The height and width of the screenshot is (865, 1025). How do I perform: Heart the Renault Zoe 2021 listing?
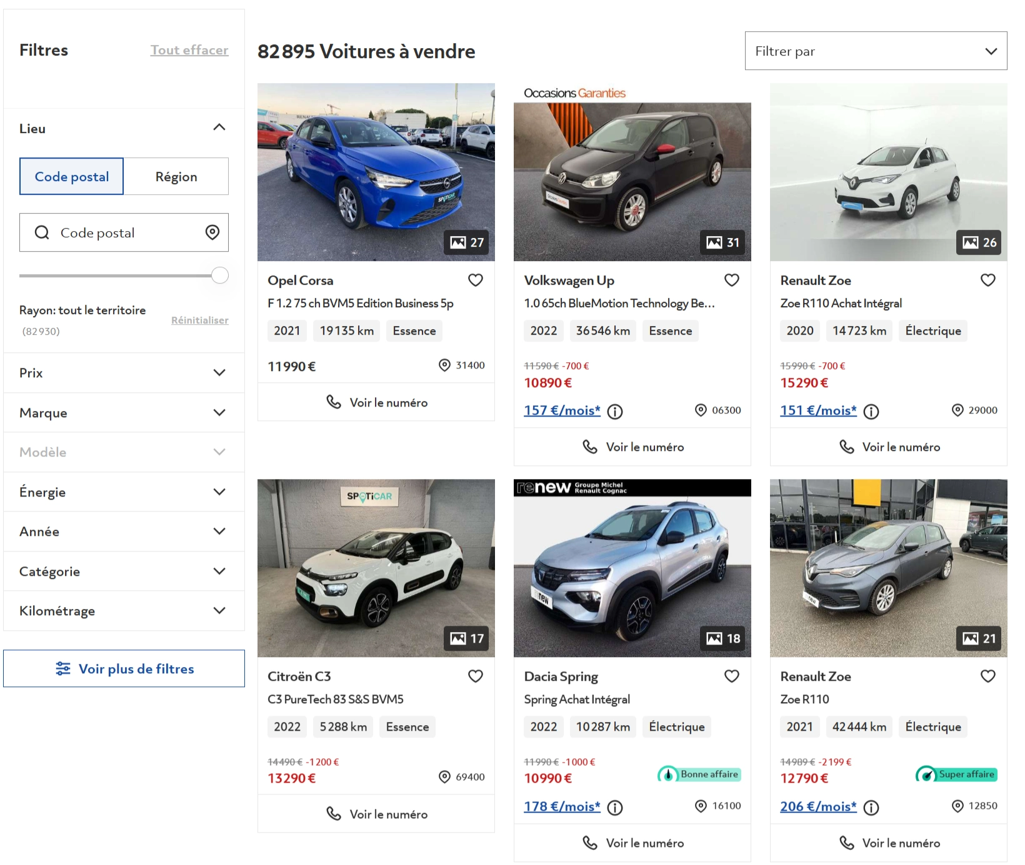(988, 676)
